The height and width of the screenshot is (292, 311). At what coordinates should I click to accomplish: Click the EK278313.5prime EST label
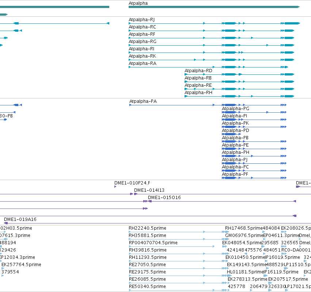point(247,279)
